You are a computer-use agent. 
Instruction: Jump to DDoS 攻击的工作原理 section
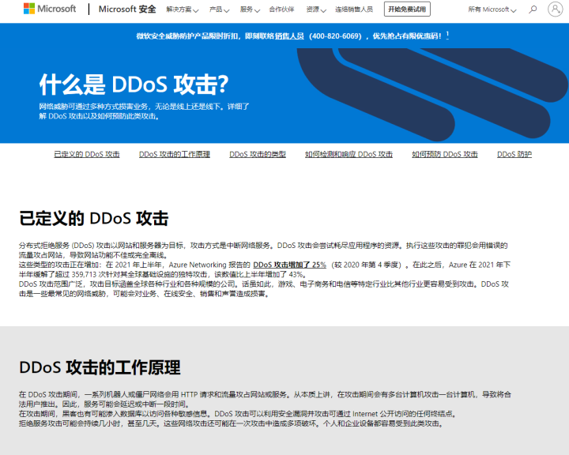[x=175, y=154]
